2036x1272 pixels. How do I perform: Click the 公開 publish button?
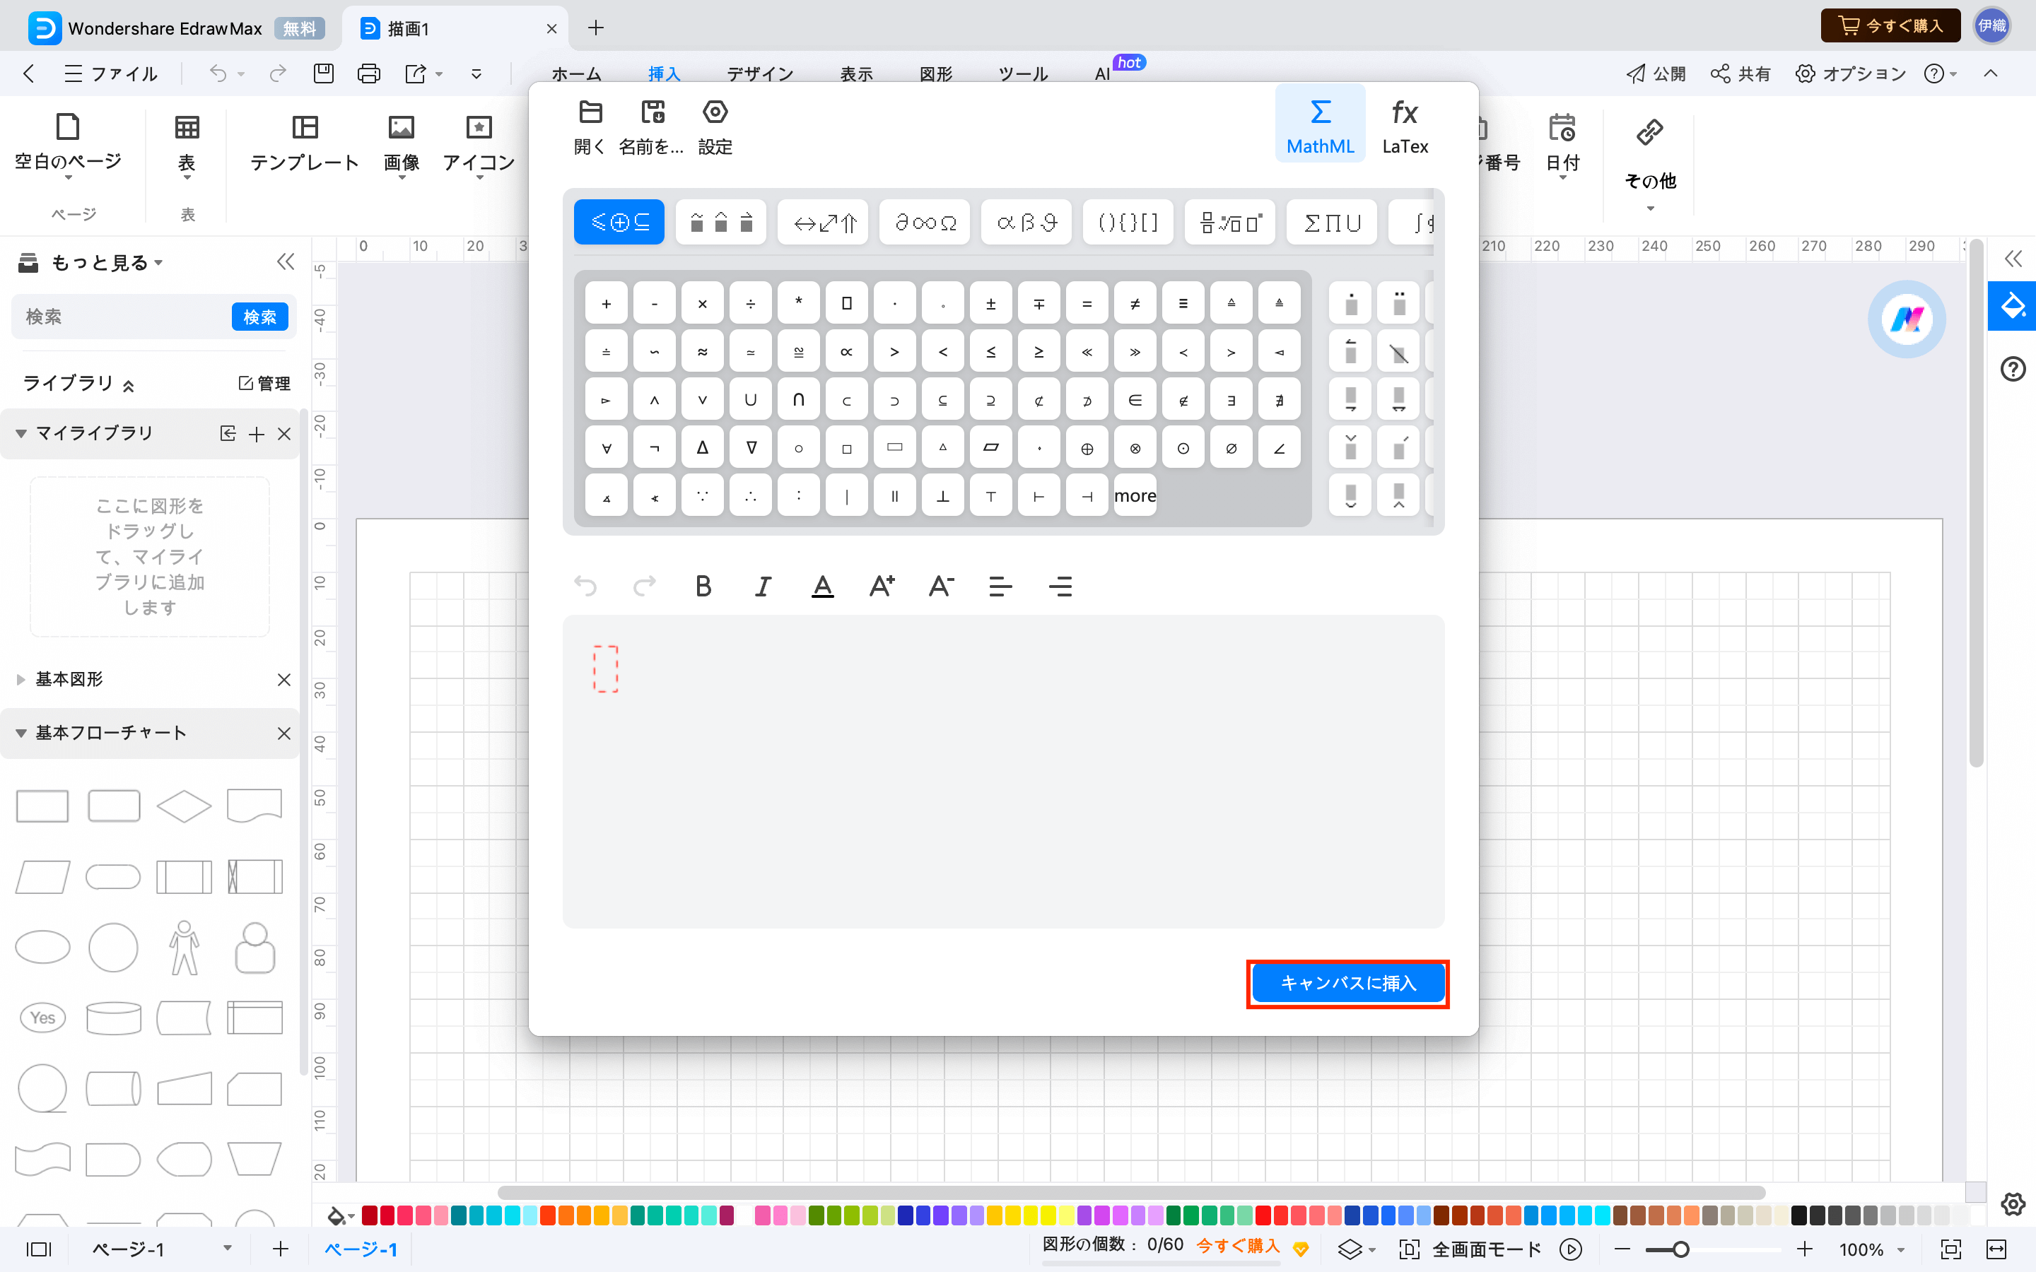1656,74
